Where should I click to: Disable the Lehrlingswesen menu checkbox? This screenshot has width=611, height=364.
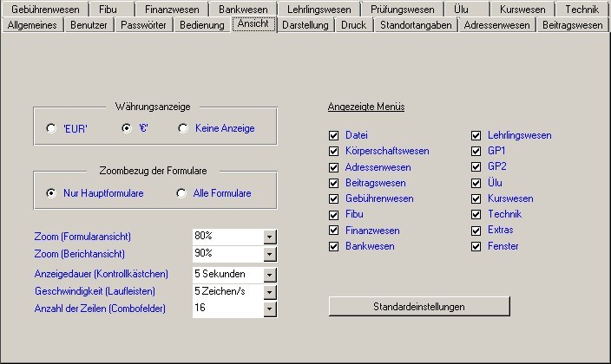tap(476, 136)
